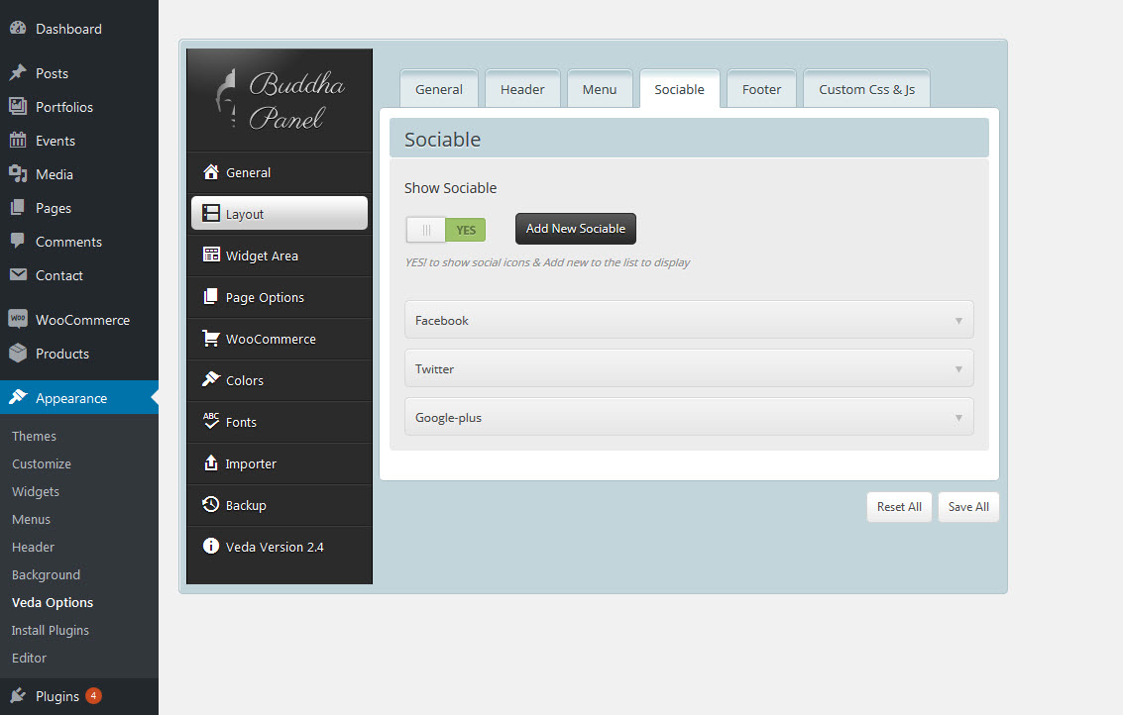The height and width of the screenshot is (715, 1123).
Task: Toggle the Show Sociable YES switch
Action: pyautogui.click(x=445, y=230)
